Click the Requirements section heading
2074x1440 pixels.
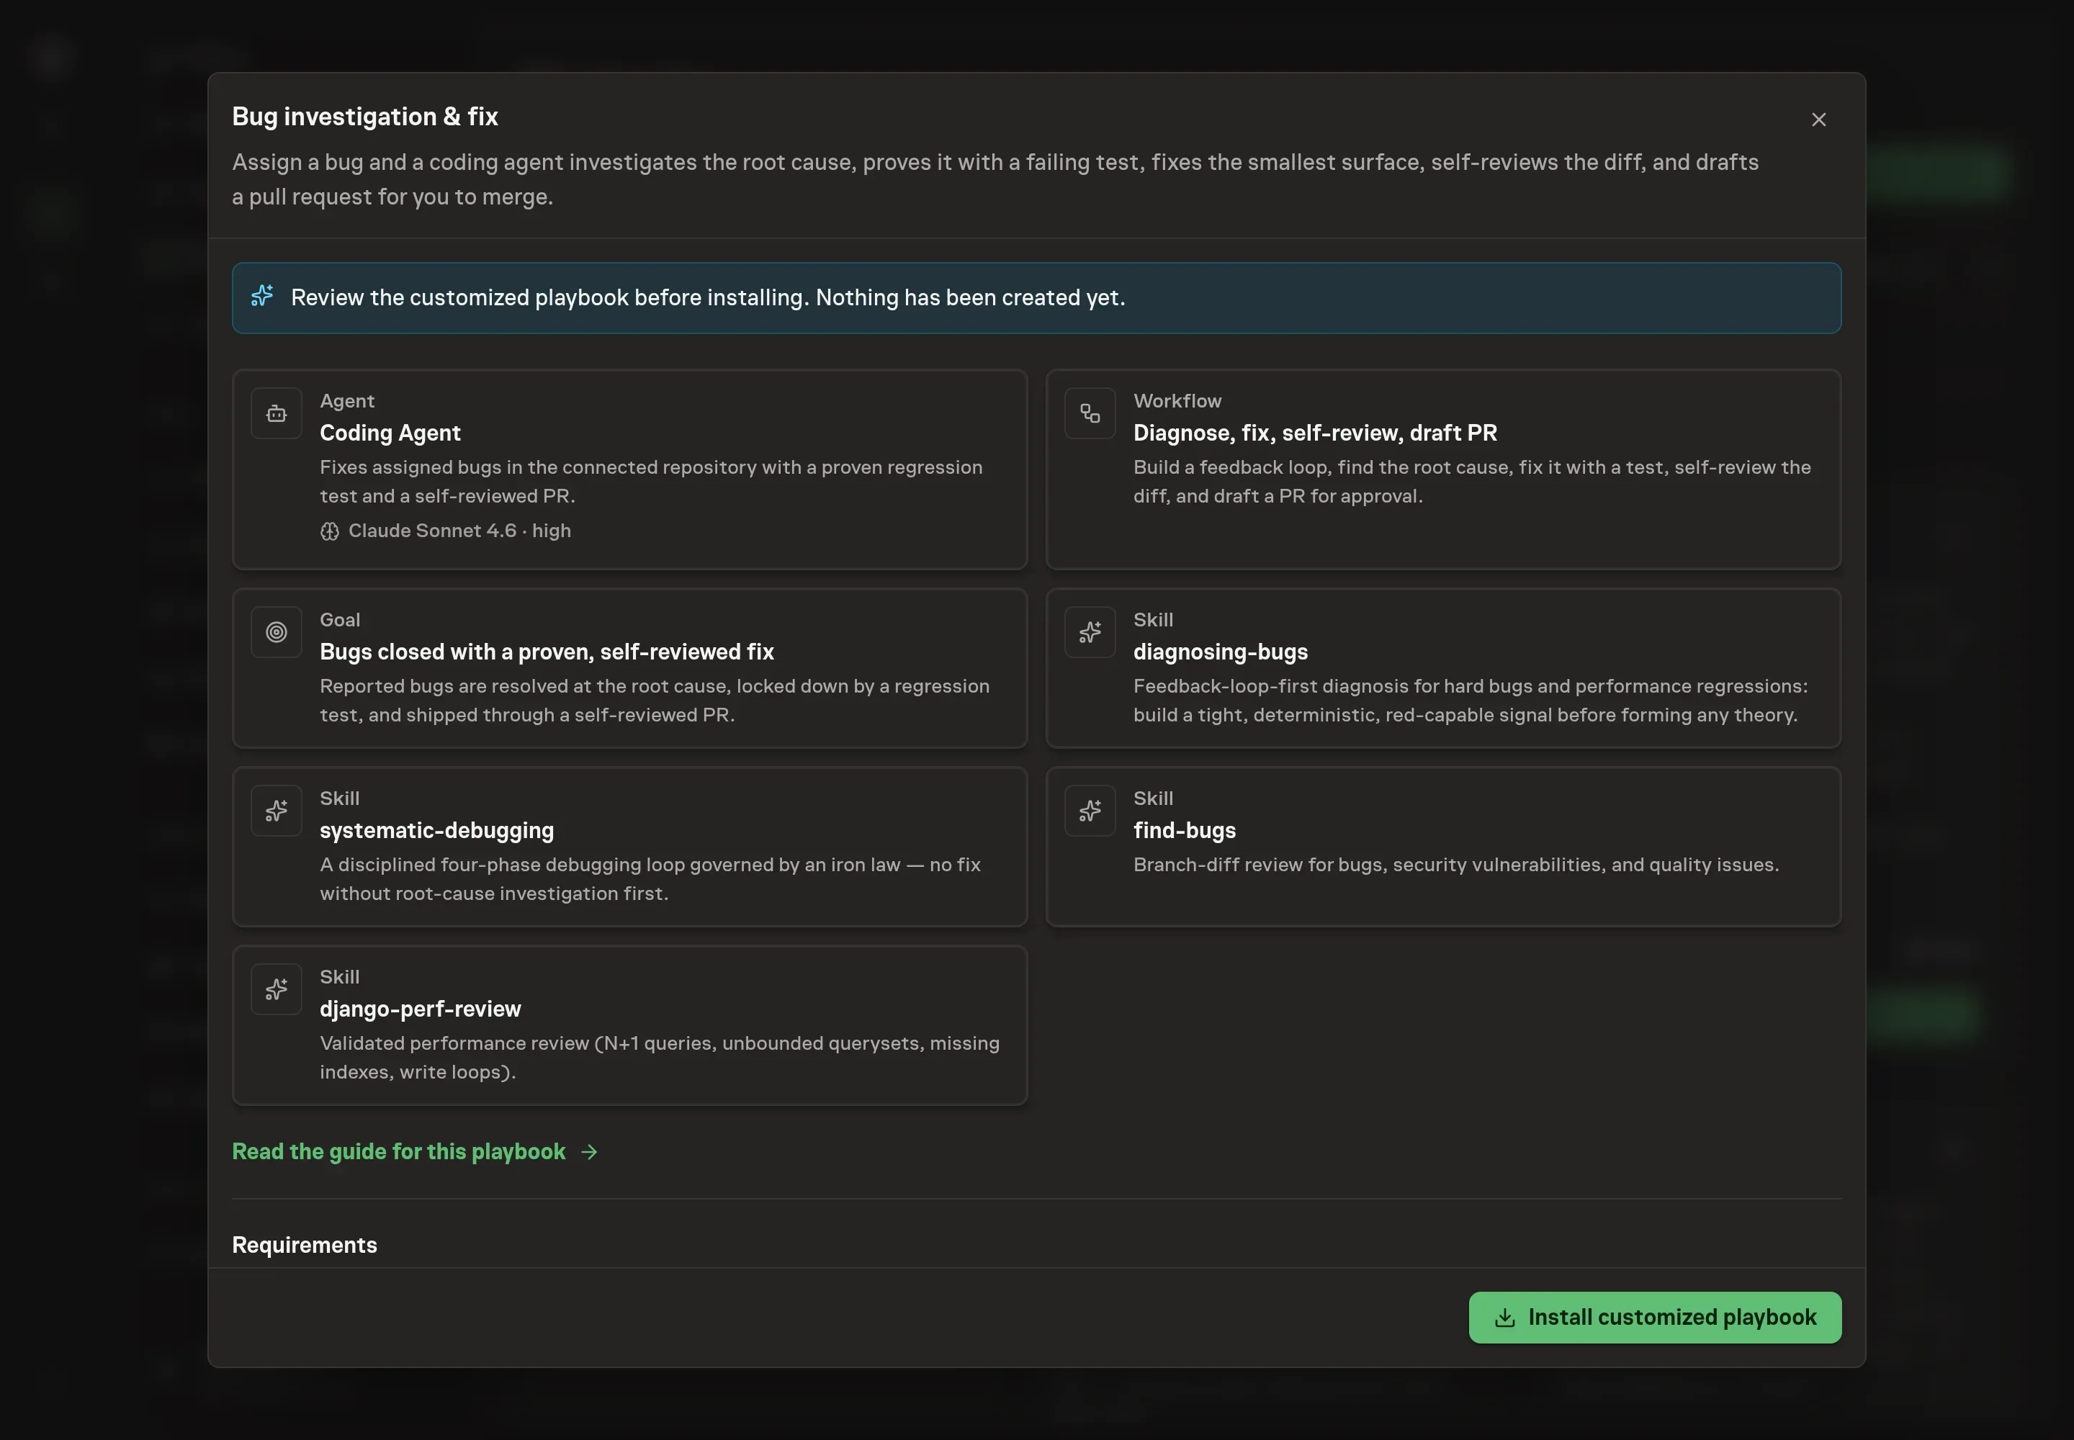tap(304, 1245)
